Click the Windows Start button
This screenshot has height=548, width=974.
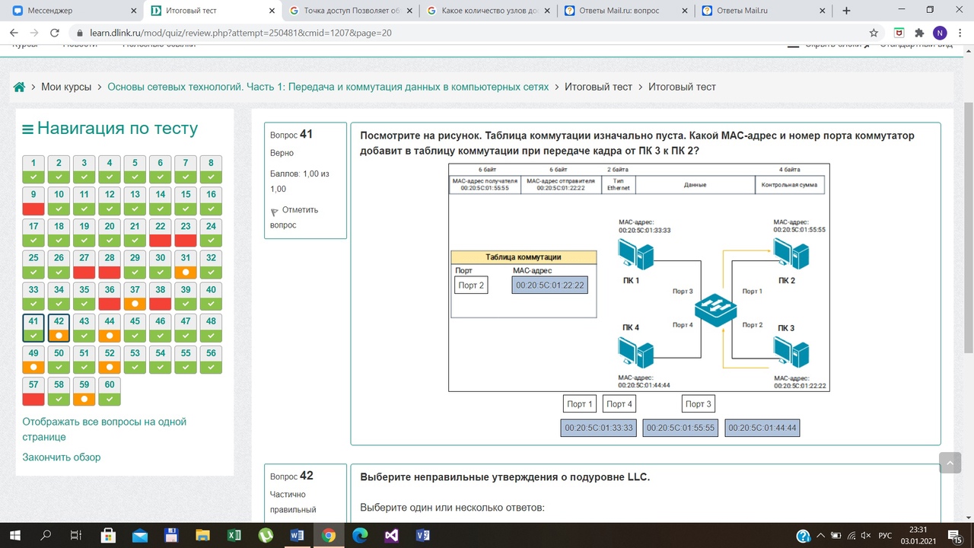coord(15,535)
